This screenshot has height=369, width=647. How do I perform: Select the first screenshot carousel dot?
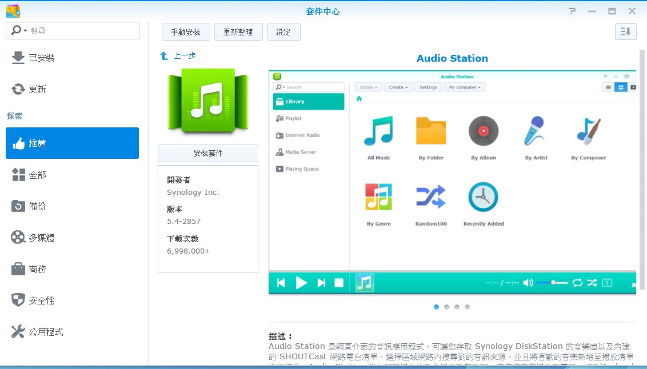click(436, 307)
